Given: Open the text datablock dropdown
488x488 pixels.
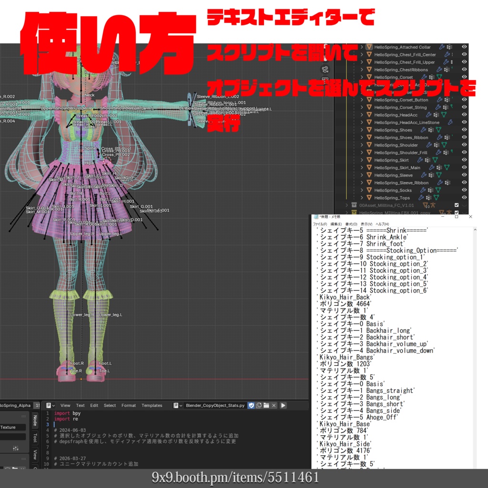Looking at the screenshot, I should (x=180, y=406).
